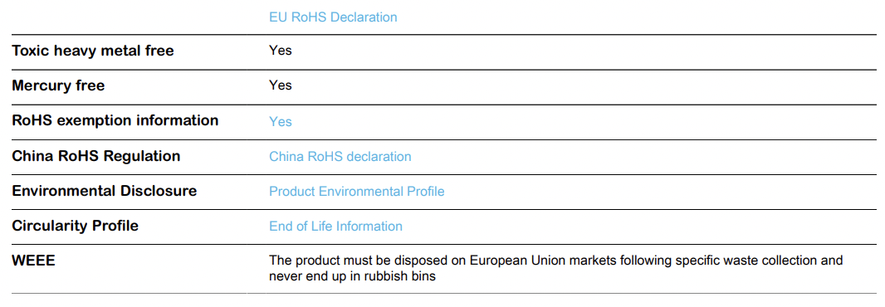The image size is (885, 307).
Task: Select the China RoHS Regulation label
Action: tap(96, 156)
